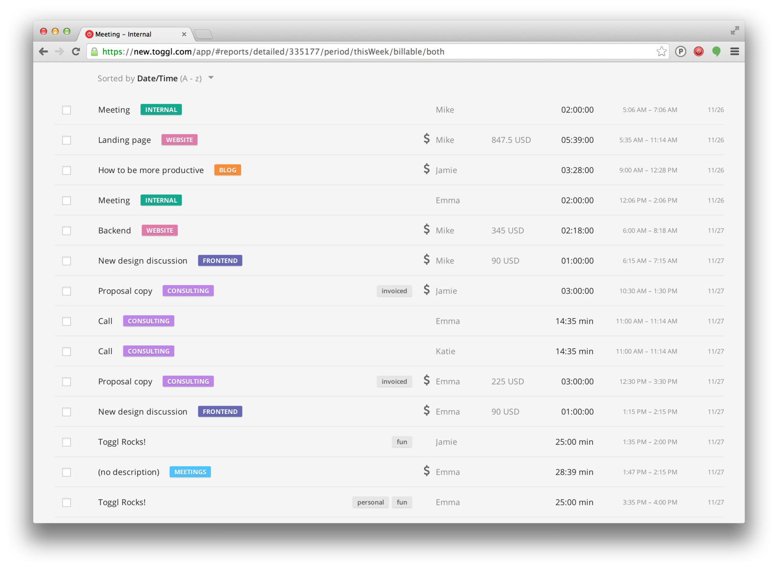Viewport: 778px width, 569px height.
Task: Click the fullscreen arrows icon
Action: [735, 30]
